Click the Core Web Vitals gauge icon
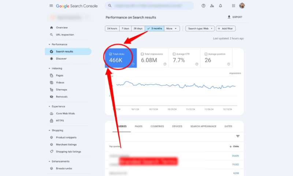Image resolution: width=293 pixels, height=176 pixels. coord(51,114)
